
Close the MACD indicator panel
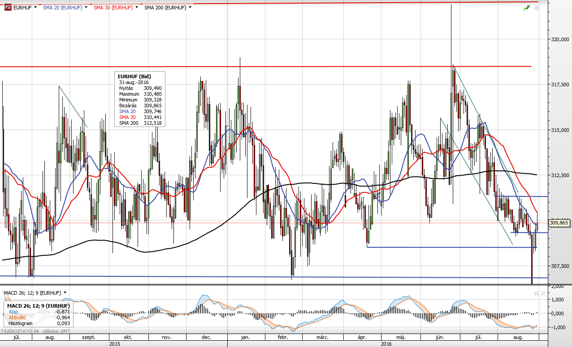click(x=543, y=293)
